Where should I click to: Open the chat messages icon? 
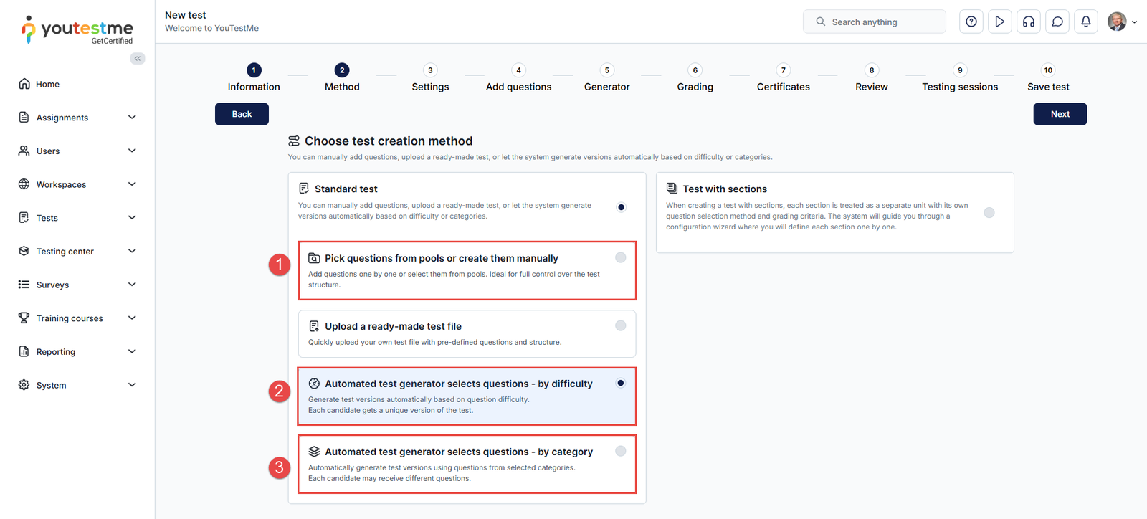pyautogui.click(x=1057, y=22)
